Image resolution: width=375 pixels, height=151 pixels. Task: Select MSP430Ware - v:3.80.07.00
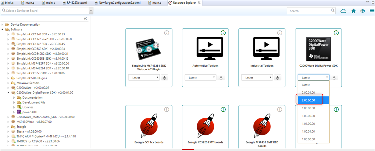(x=34, y=122)
